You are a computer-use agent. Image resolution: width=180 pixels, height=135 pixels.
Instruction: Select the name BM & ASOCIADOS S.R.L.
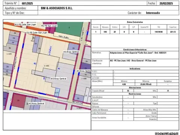[x=57, y=8]
